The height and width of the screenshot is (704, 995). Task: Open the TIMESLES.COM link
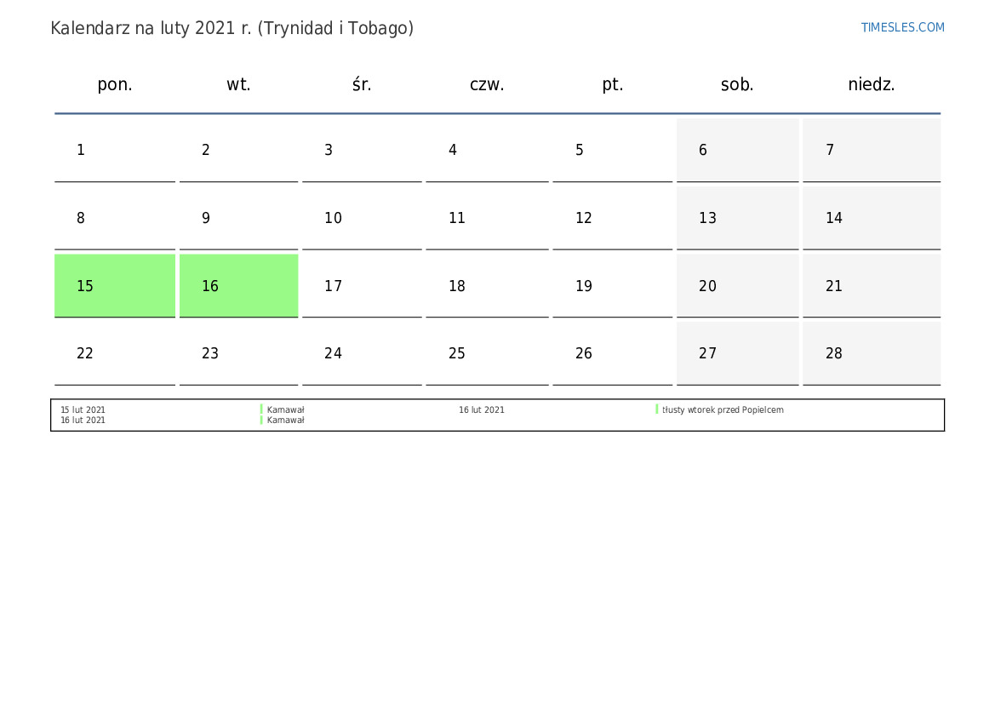pyautogui.click(x=902, y=27)
